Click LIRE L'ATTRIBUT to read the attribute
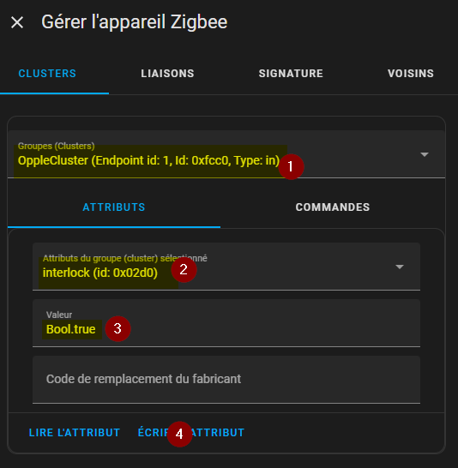 (x=75, y=433)
